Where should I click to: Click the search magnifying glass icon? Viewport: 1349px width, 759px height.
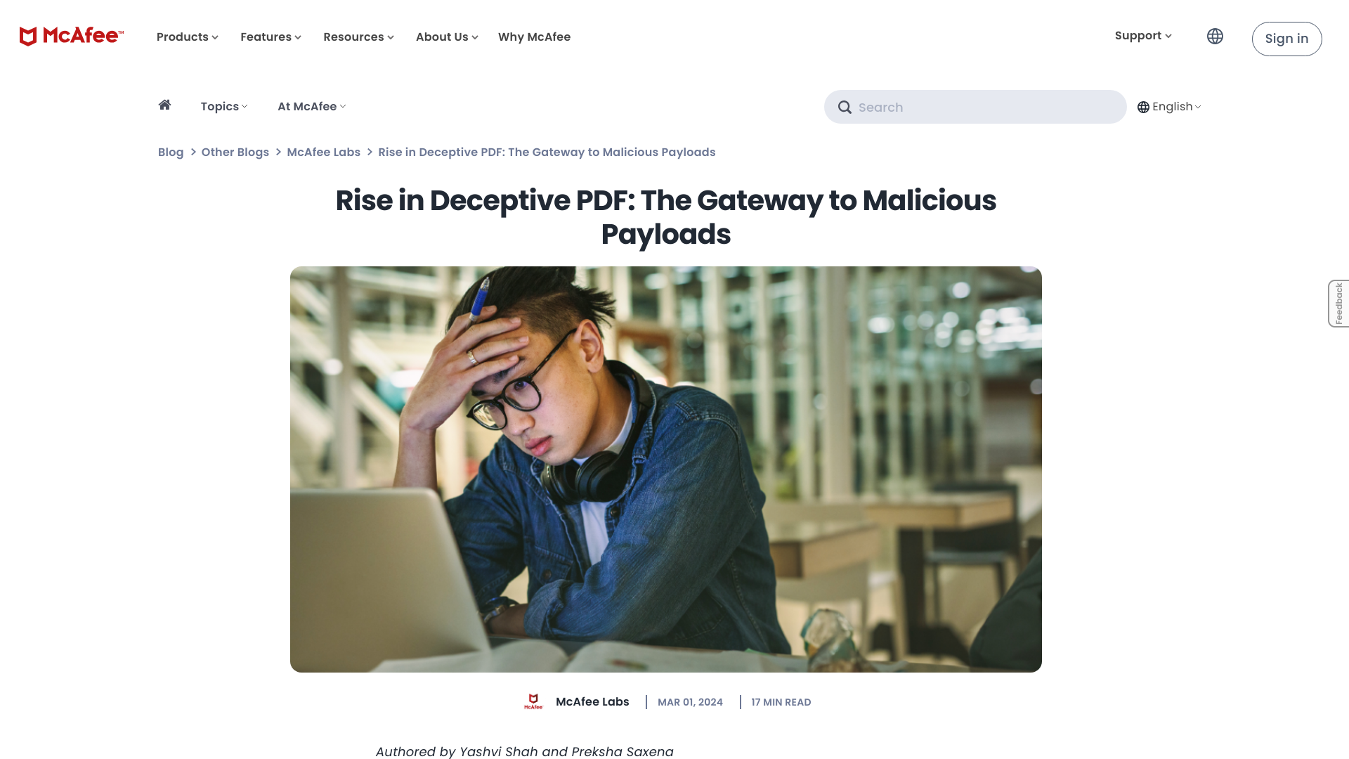tap(844, 107)
